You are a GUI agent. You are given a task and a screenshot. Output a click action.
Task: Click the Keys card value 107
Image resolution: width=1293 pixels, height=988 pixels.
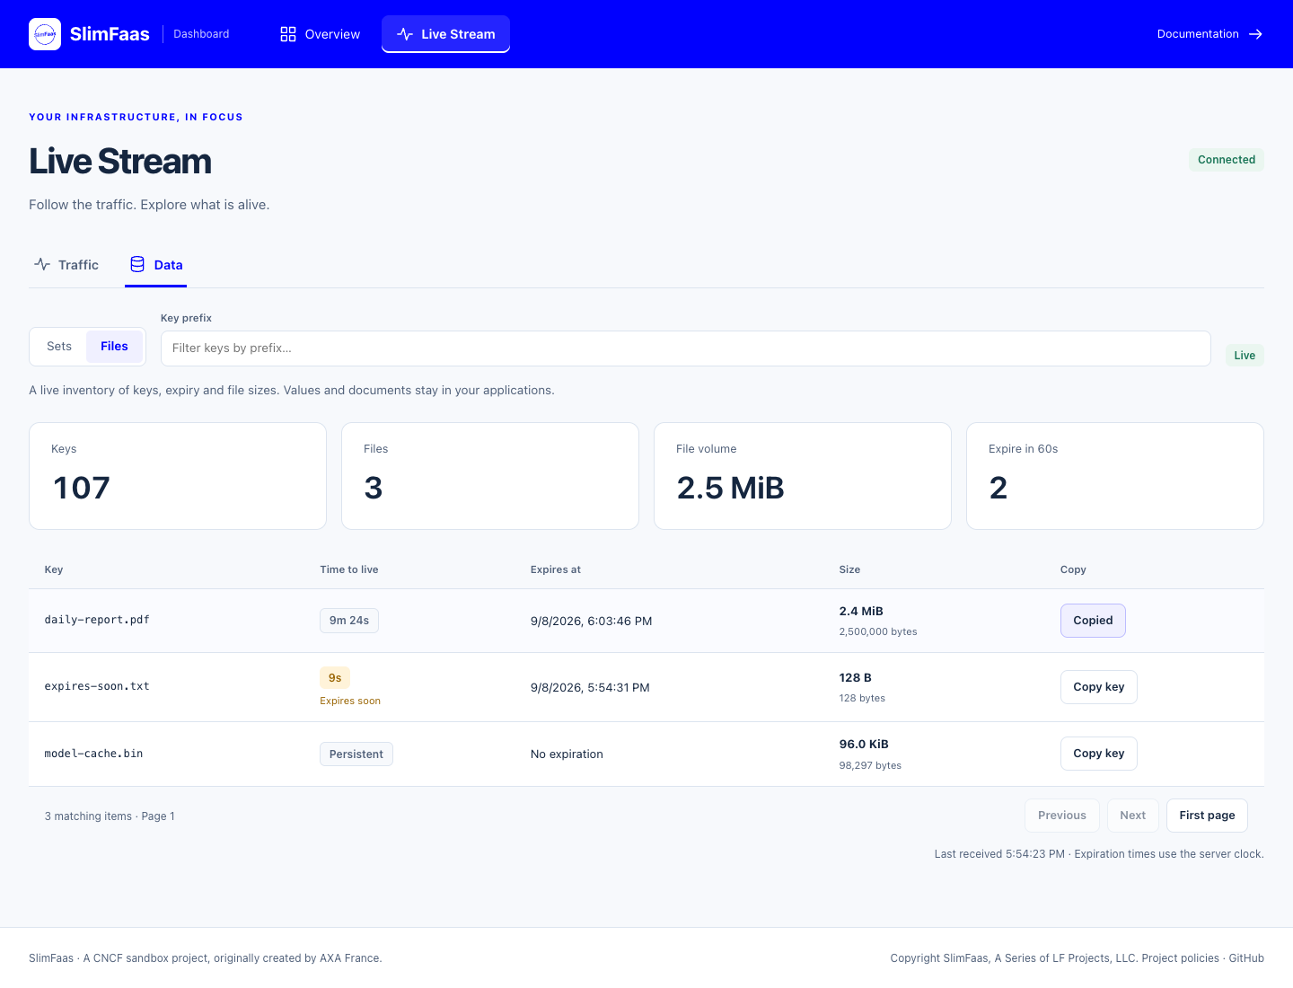pos(82,488)
